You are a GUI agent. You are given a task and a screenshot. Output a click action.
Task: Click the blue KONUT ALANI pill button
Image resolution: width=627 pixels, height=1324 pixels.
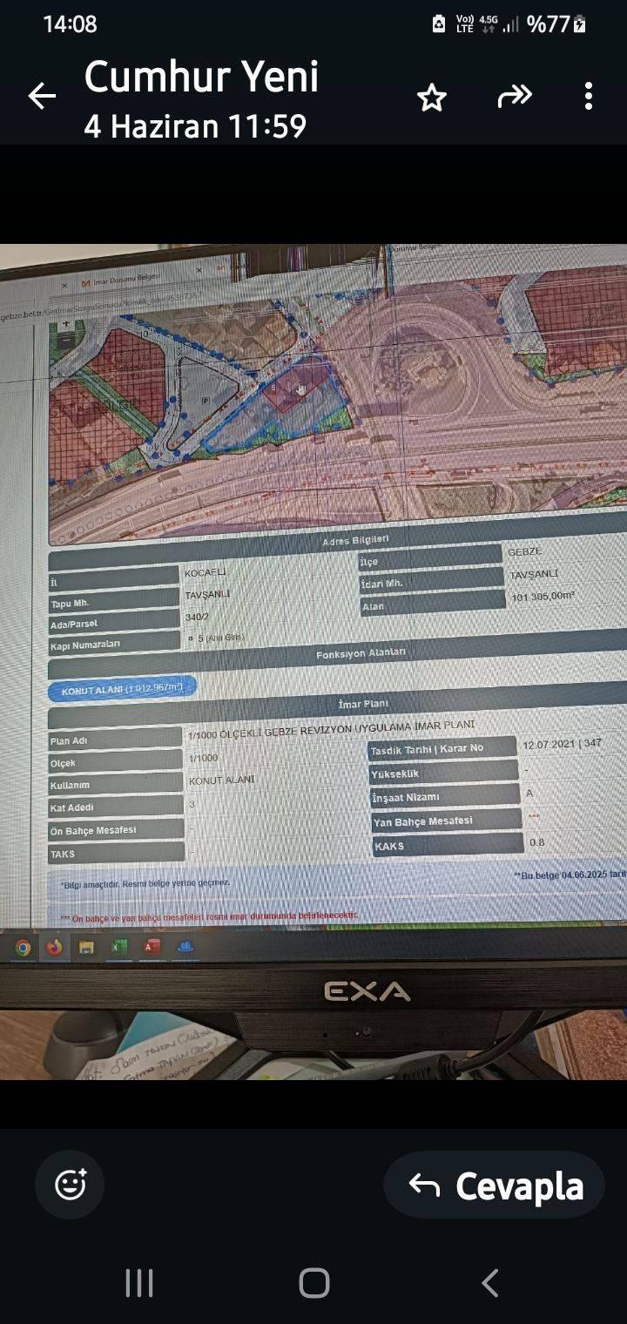pos(123,689)
